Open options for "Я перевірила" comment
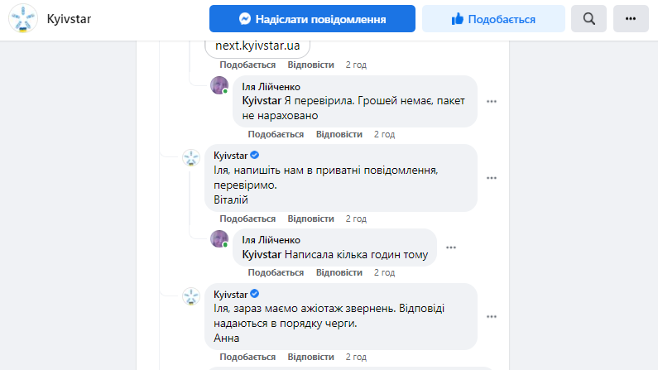Viewport: 658px width, 370px height. pyautogui.click(x=492, y=101)
